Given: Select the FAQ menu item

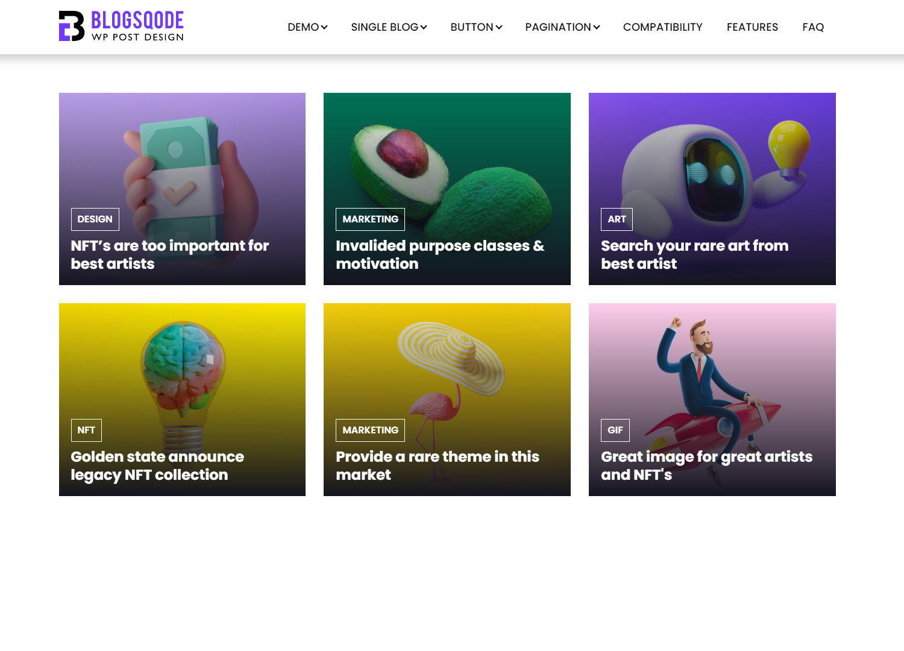Looking at the screenshot, I should (x=813, y=27).
